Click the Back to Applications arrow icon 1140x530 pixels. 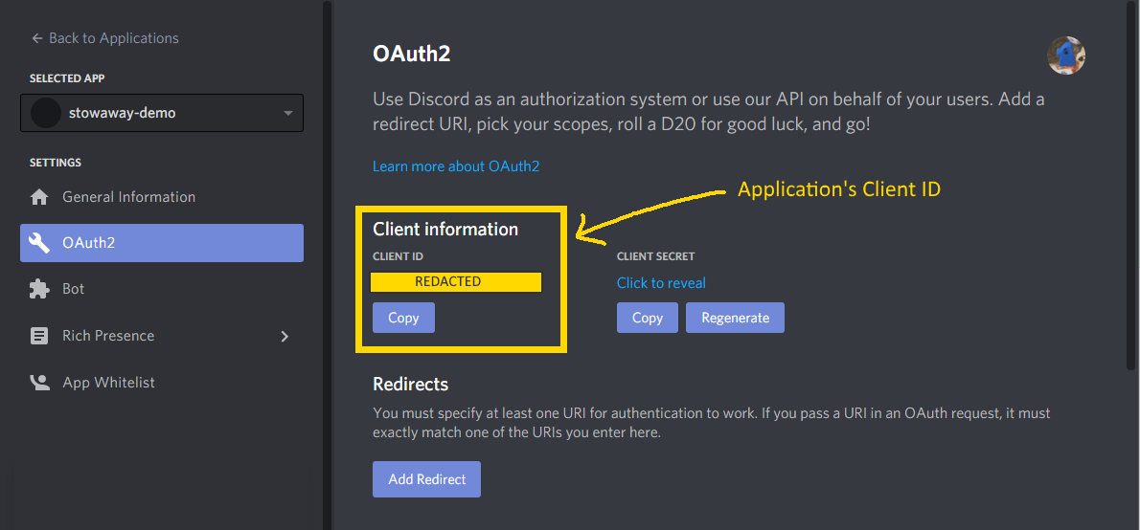coord(37,38)
